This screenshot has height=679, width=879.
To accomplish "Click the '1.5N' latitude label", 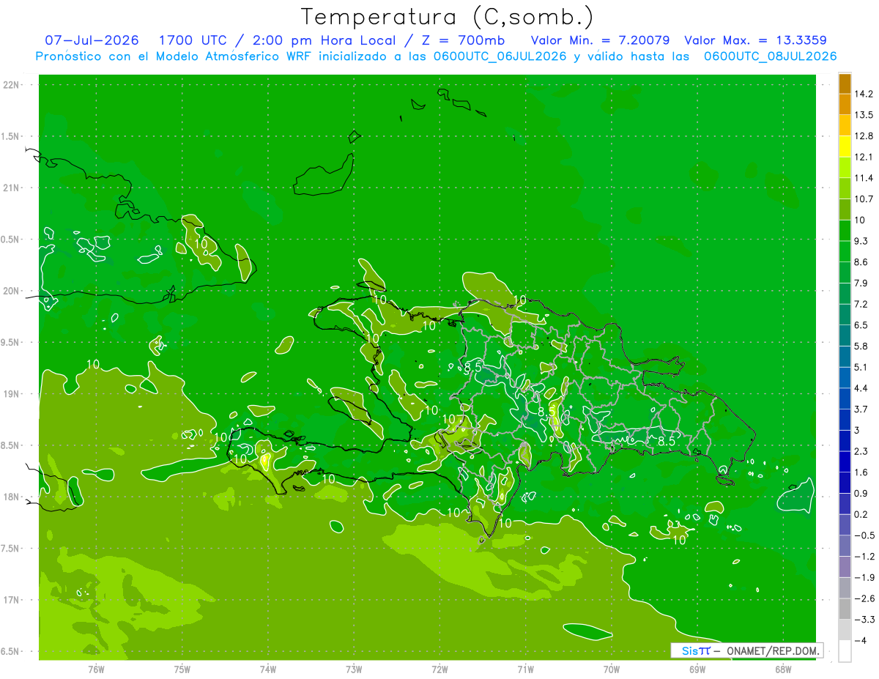I will coord(11,137).
